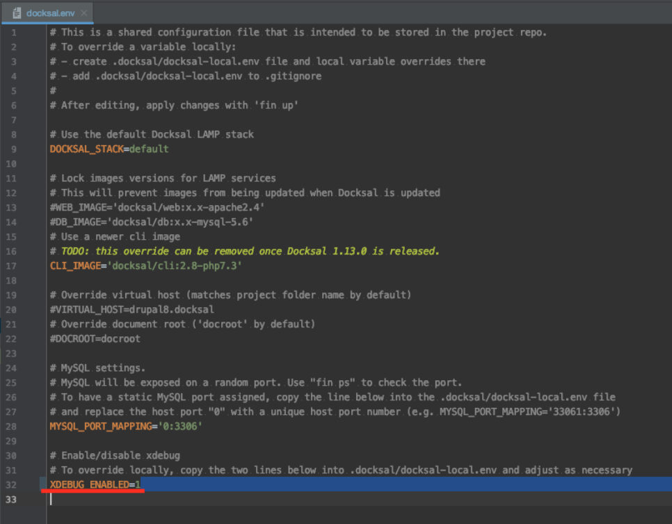The width and height of the screenshot is (672, 524).
Task: Click line number 28 in gutter
Action: click(11, 427)
